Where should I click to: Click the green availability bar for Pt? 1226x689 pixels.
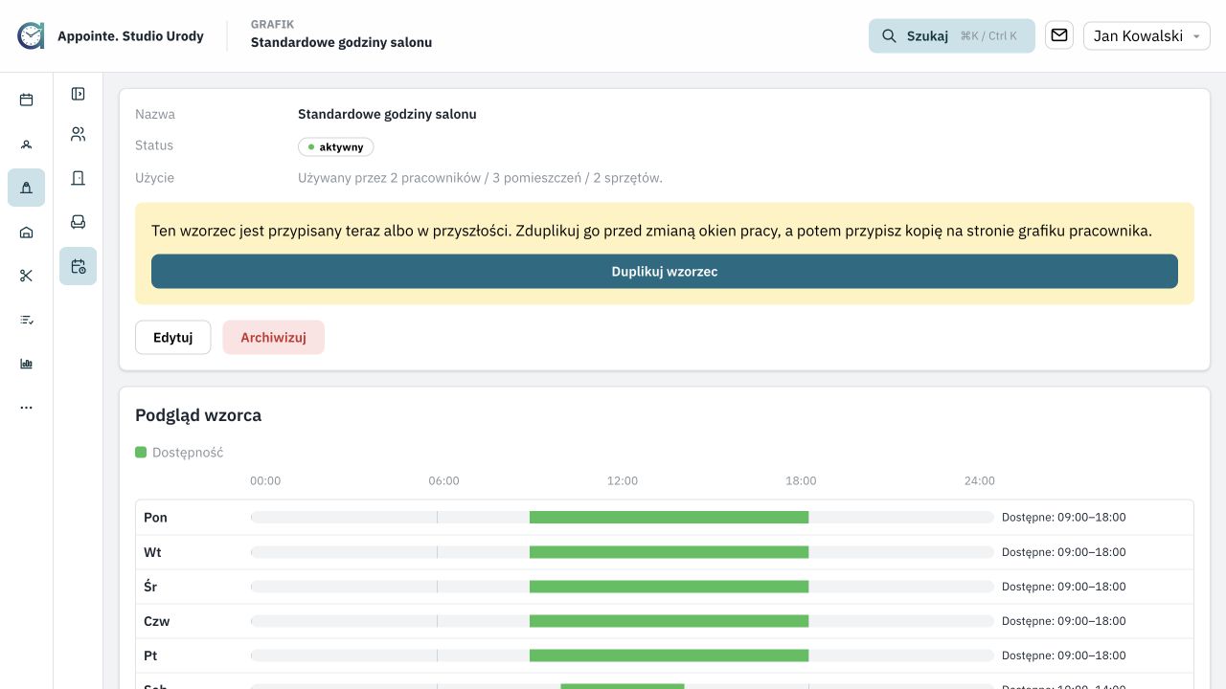point(669,655)
